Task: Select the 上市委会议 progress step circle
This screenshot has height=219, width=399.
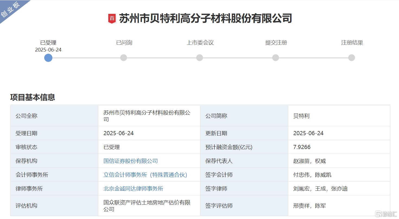Action: click(199, 58)
